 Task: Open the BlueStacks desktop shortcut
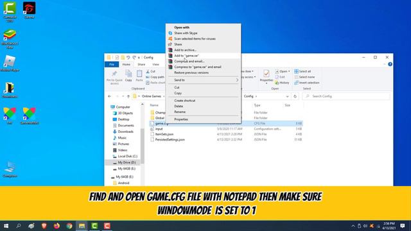10,38
